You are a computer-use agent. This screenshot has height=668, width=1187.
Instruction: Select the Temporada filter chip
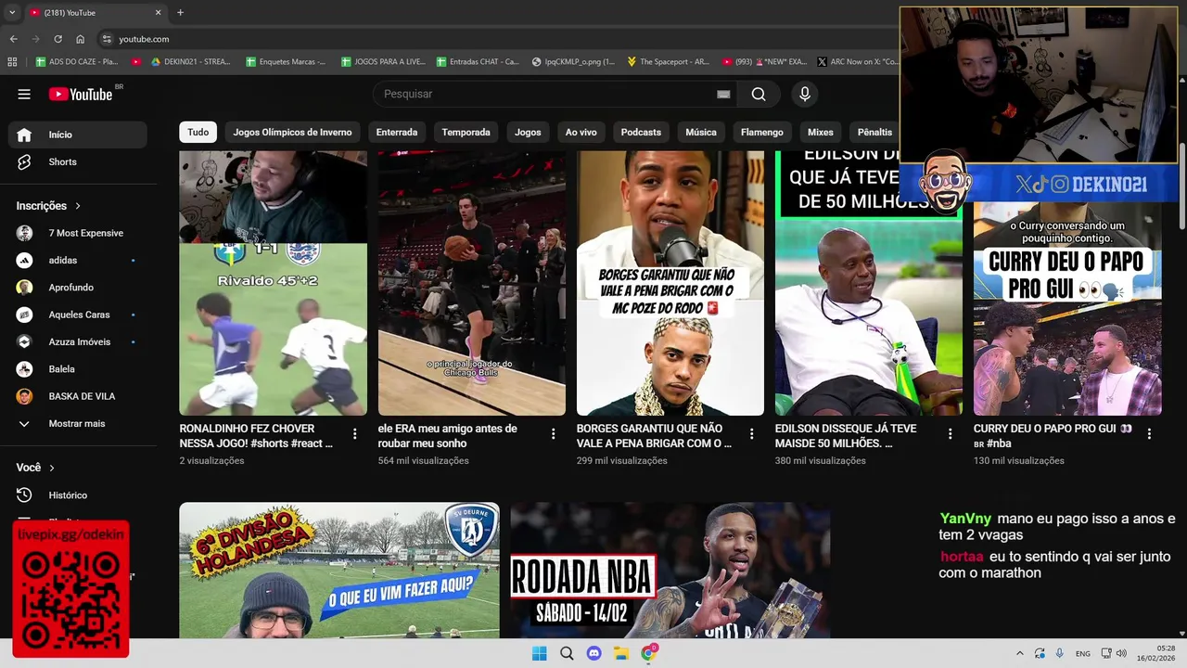pyautogui.click(x=466, y=132)
